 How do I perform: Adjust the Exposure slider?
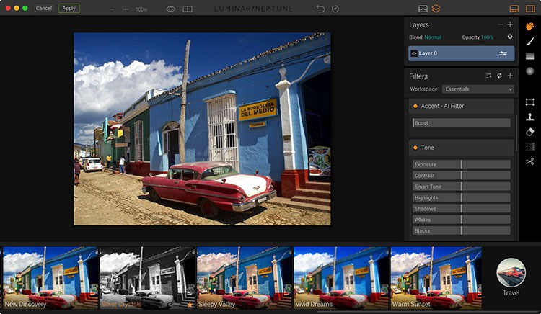(x=461, y=164)
